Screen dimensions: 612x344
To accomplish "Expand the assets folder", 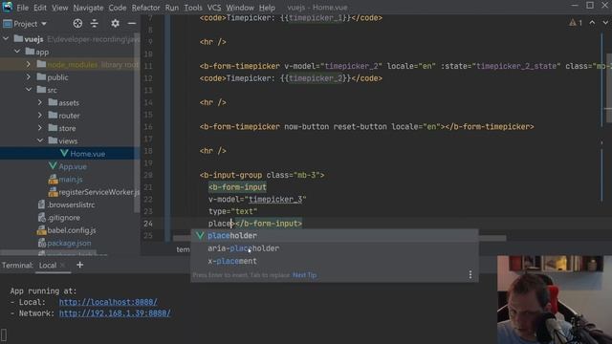I will [40, 102].
